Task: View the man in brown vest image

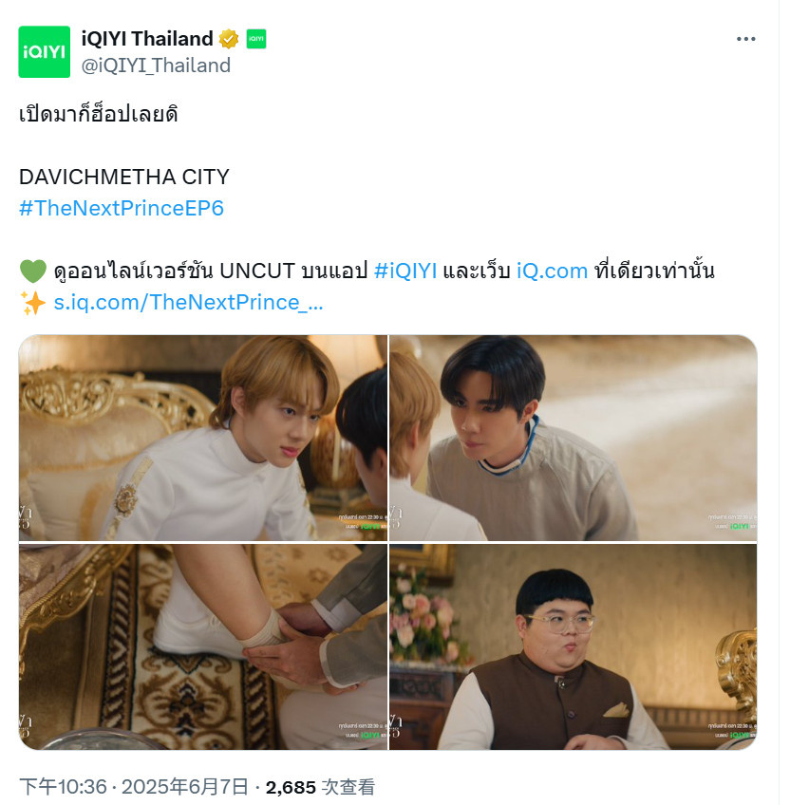Action: click(574, 646)
